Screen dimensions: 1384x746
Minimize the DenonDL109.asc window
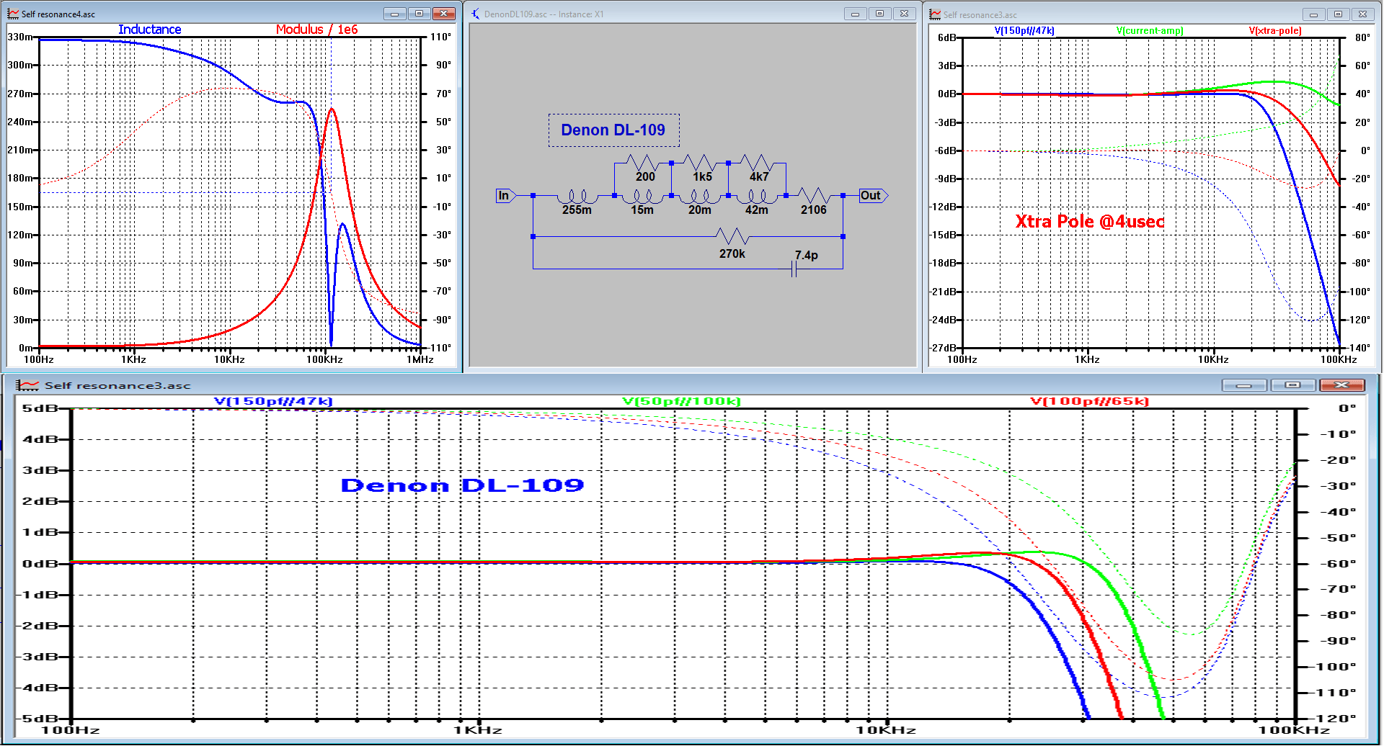(x=855, y=14)
